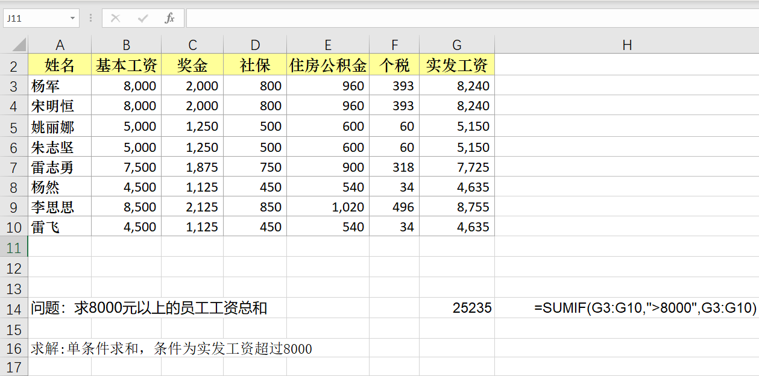
Task: Select column B header
Action: click(x=127, y=45)
